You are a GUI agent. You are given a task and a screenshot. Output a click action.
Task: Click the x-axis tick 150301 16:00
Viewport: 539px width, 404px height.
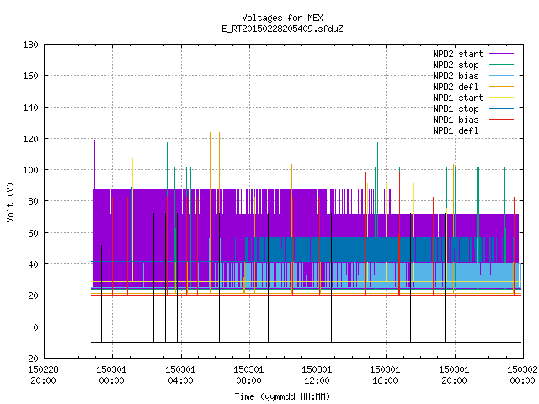[385, 375]
